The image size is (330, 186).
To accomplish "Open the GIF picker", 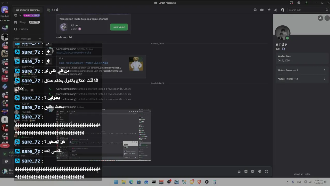I will click(x=246, y=171).
